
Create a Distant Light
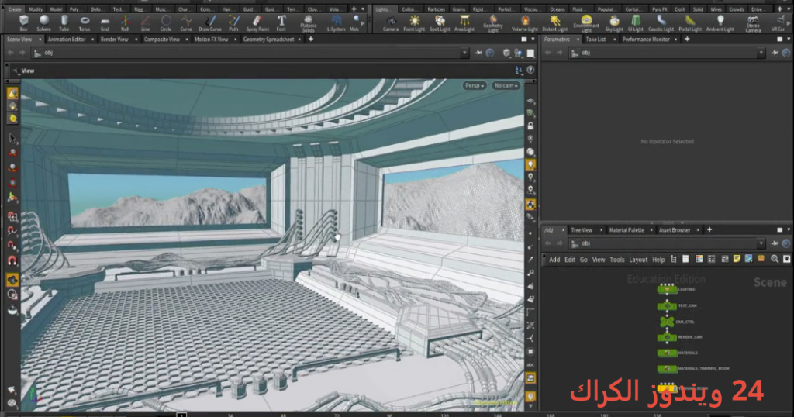pyautogui.click(x=555, y=22)
